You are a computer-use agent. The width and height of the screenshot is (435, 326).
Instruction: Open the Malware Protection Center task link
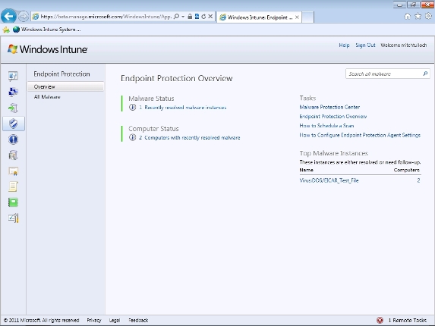(x=329, y=107)
